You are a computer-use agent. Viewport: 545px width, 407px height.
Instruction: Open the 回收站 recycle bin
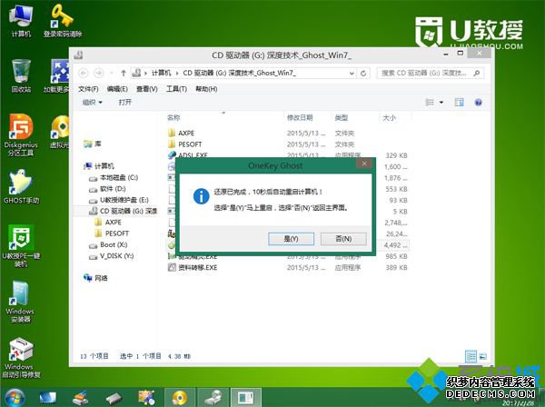click(x=21, y=75)
